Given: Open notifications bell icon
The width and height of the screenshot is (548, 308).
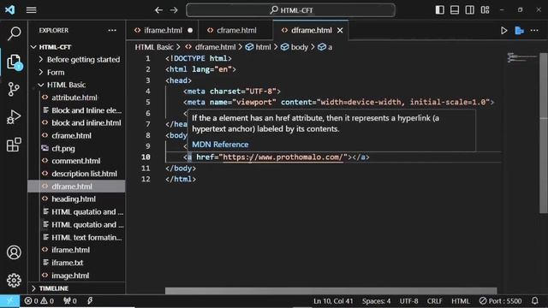Looking at the screenshot, I should [534, 300].
